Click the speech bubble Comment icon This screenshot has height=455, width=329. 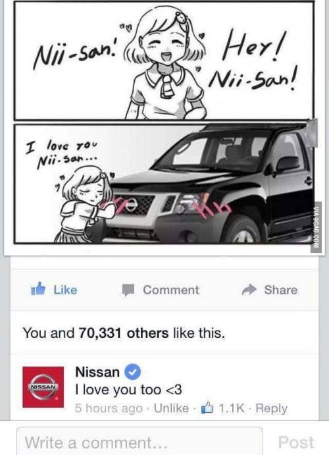(128, 290)
